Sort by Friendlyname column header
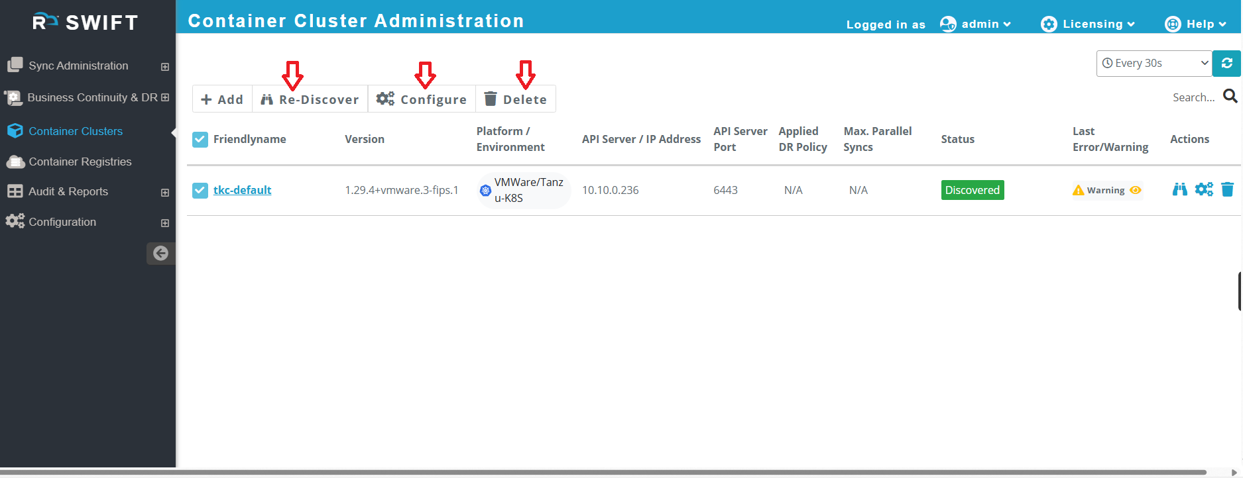 coord(250,139)
